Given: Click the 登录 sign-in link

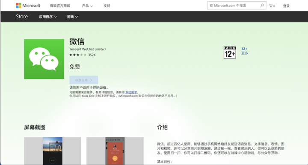Looking at the screenshot, I should coord(286,6).
